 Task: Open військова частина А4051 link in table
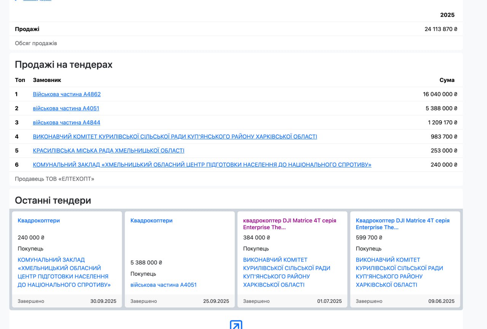[x=66, y=108]
